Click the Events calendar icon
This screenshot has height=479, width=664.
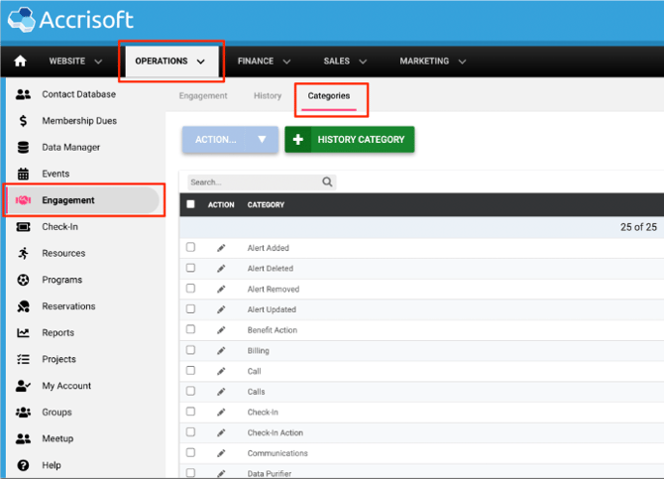(x=23, y=174)
